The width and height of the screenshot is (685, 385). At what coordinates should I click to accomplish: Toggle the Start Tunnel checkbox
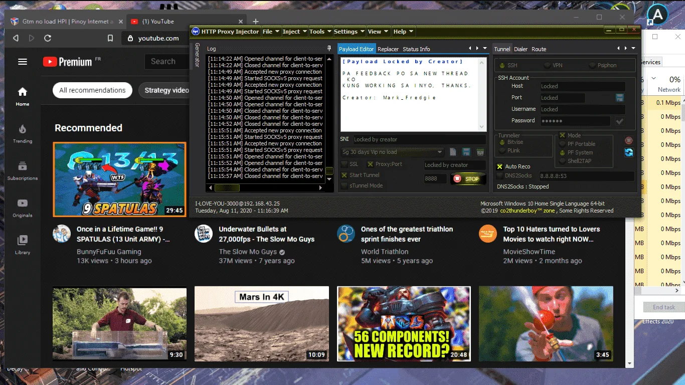point(344,175)
